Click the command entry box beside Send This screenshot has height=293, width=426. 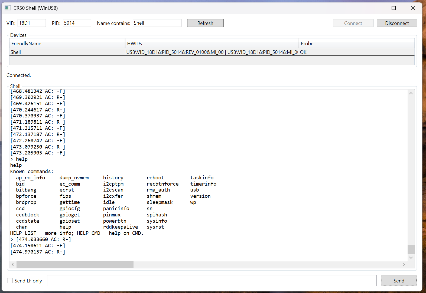tap(212, 281)
